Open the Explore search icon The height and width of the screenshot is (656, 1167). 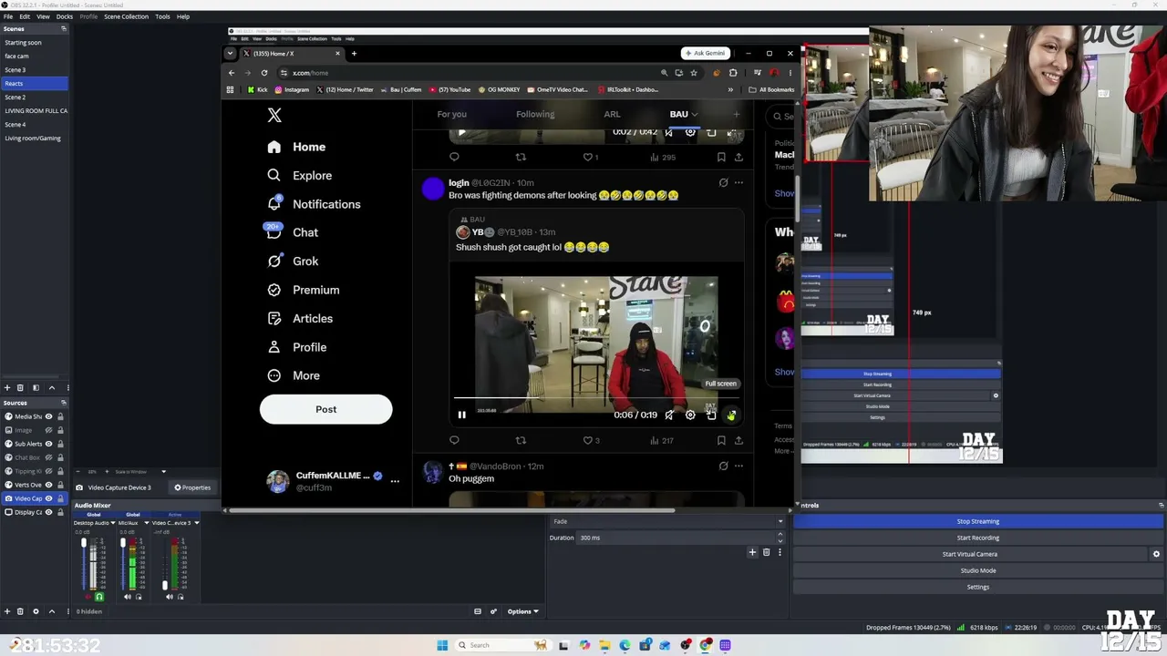(274, 175)
